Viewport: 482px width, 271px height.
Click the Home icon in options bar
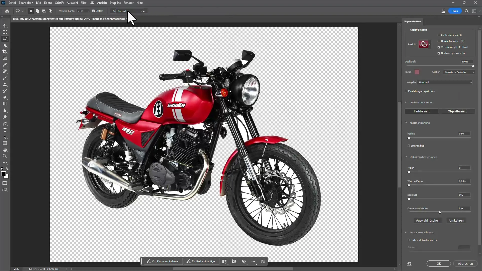7,11
